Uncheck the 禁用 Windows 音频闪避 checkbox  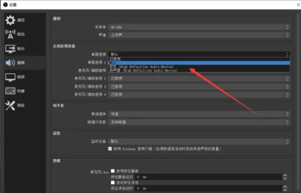tap(110, 149)
